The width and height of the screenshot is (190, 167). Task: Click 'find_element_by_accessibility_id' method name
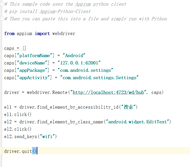78,107
